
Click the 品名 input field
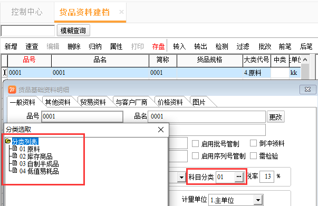pos(207,116)
